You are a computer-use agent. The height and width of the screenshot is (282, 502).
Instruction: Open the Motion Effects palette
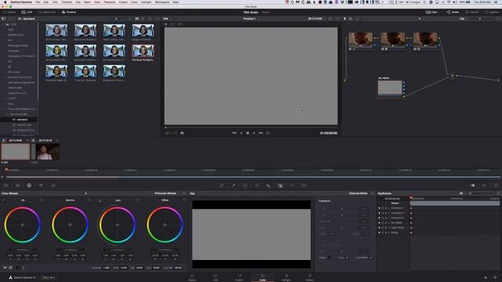coord(53,186)
